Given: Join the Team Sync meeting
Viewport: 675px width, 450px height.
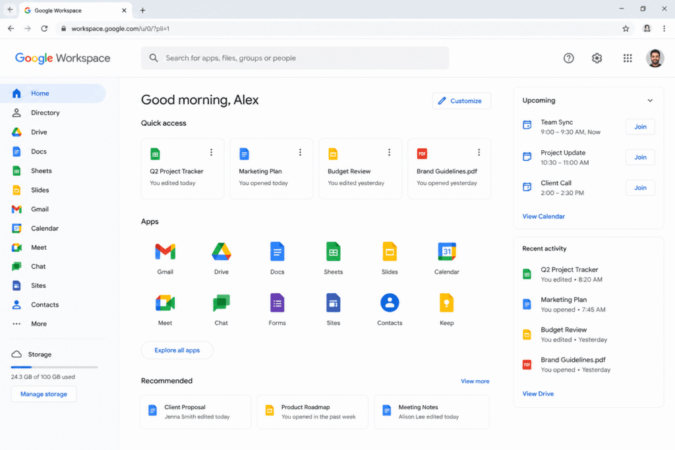Looking at the screenshot, I should coord(640,127).
